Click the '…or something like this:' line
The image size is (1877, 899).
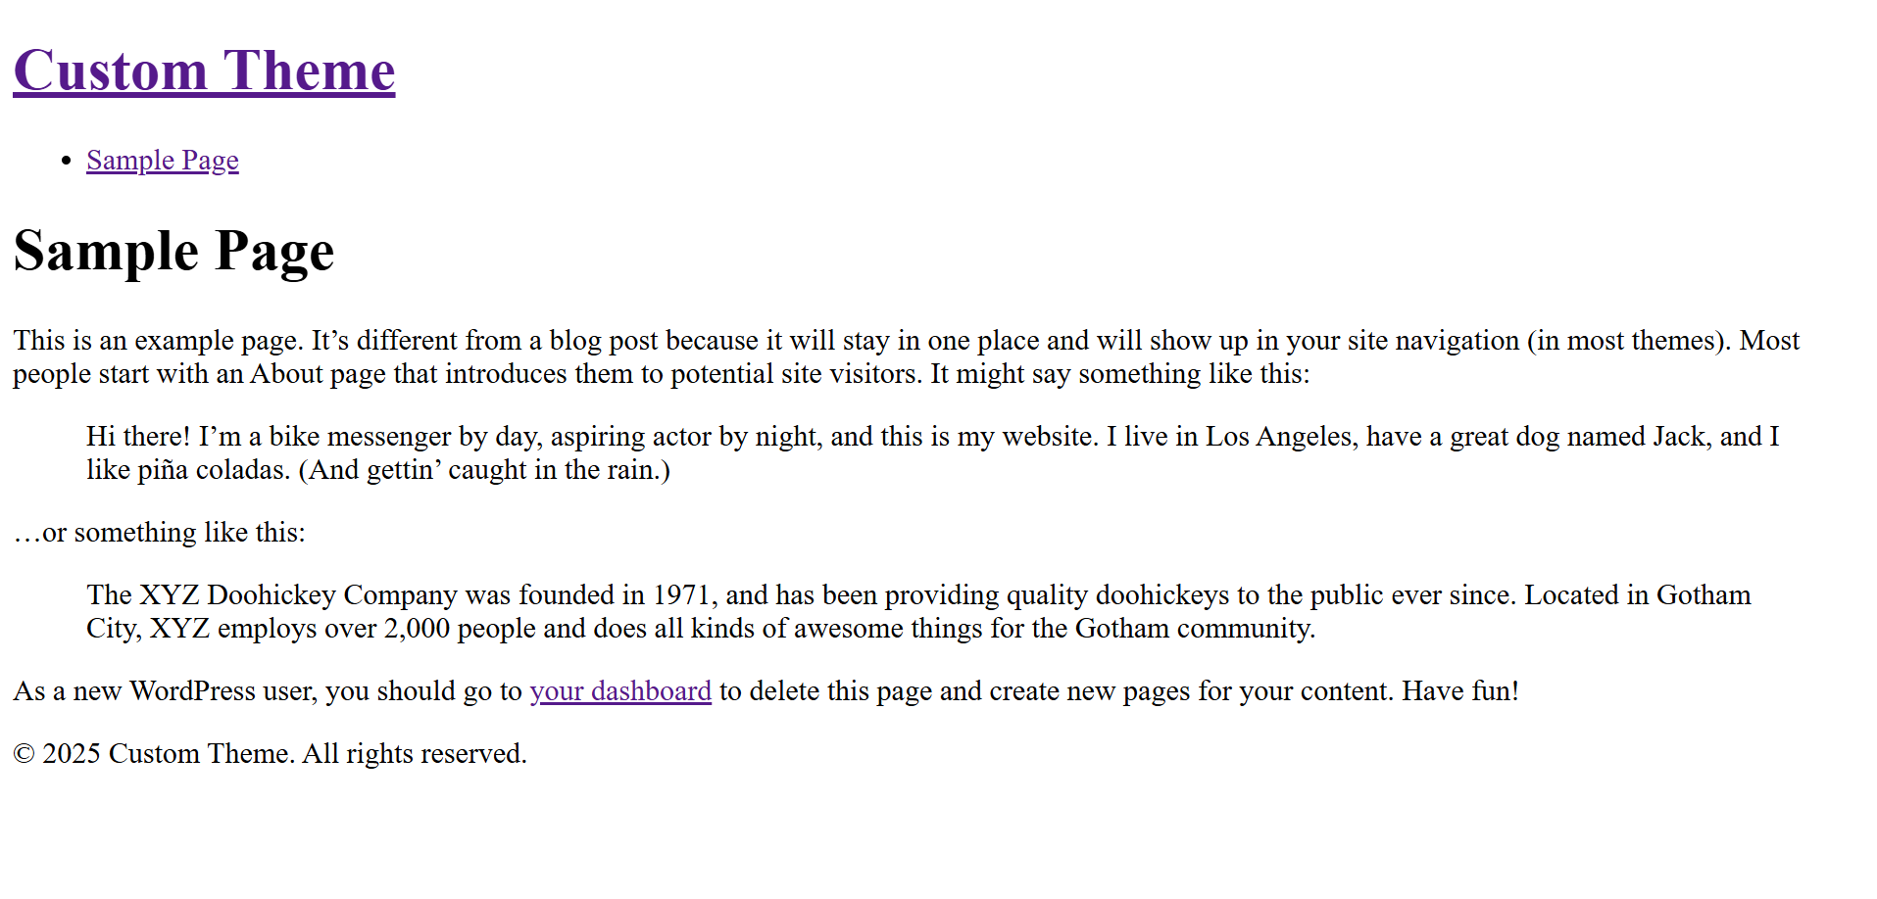coord(160,533)
